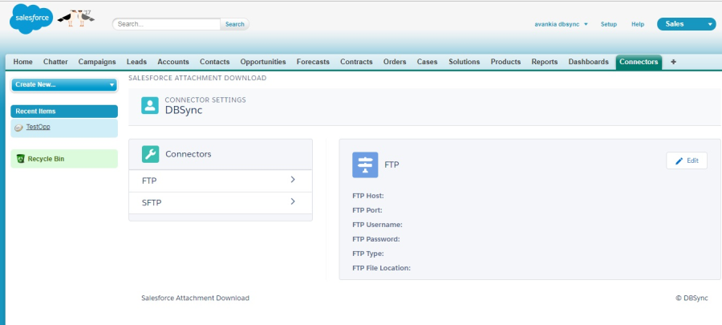The width and height of the screenshot is (722, 325).
Task: Click the Connectors wrench icon
Action: coord(150,154)
